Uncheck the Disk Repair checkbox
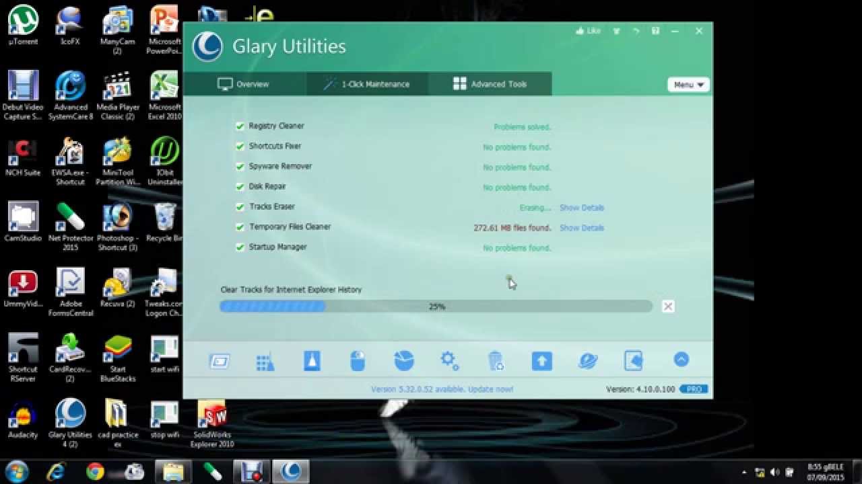862x484 pixels. [x=240, y=186]
